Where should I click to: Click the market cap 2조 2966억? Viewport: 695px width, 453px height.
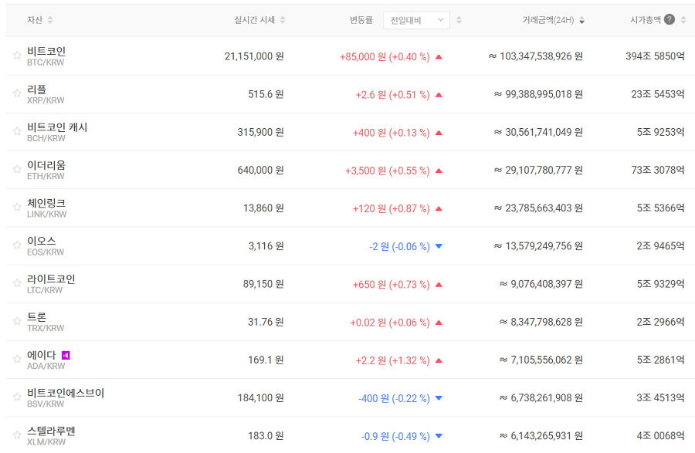(x=661, y=322)
